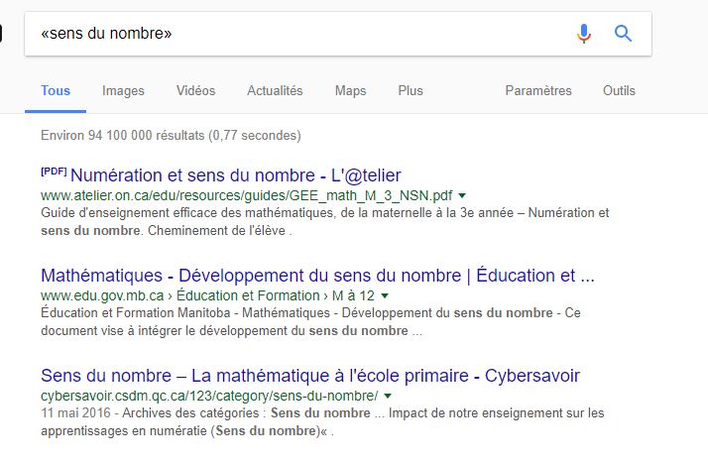
Task: Click the atelier.on.ca green URL text
Action: tap(247, 196)
